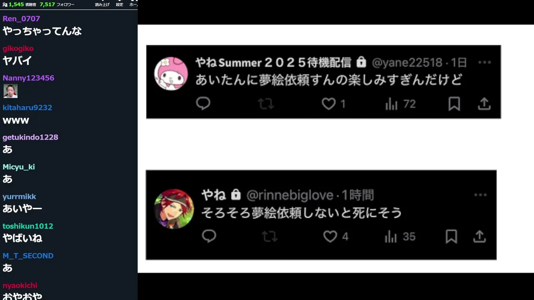This screenshot has height=300, width=534.
Task: Click the retweet icon on yane22518's tweet
Action: [266, 104]
